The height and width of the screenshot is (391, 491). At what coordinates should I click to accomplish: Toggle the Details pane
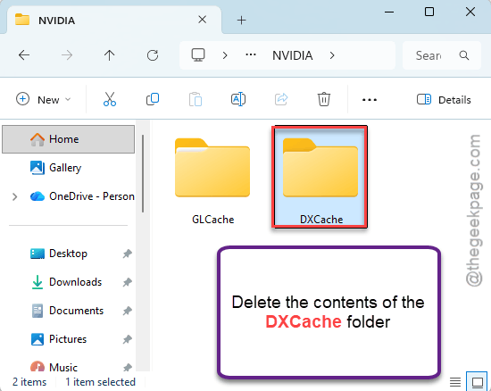(x=444, y=100)
